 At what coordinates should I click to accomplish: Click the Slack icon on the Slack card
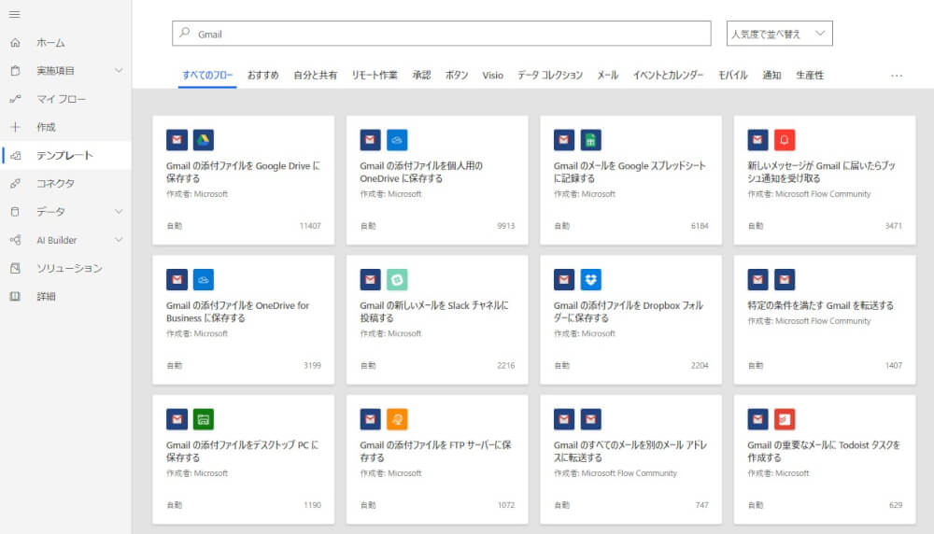tap(397, 279)
